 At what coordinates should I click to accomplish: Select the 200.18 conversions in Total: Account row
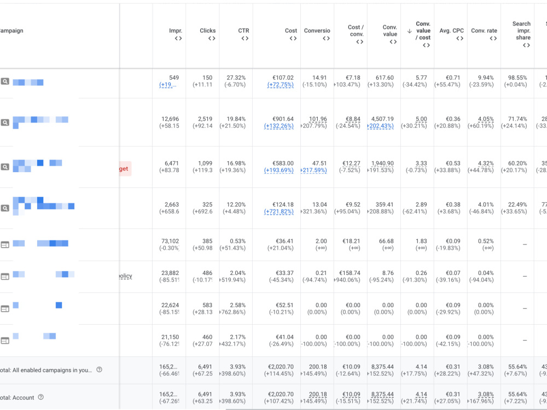pyautogui.click(x=318, y=394)
